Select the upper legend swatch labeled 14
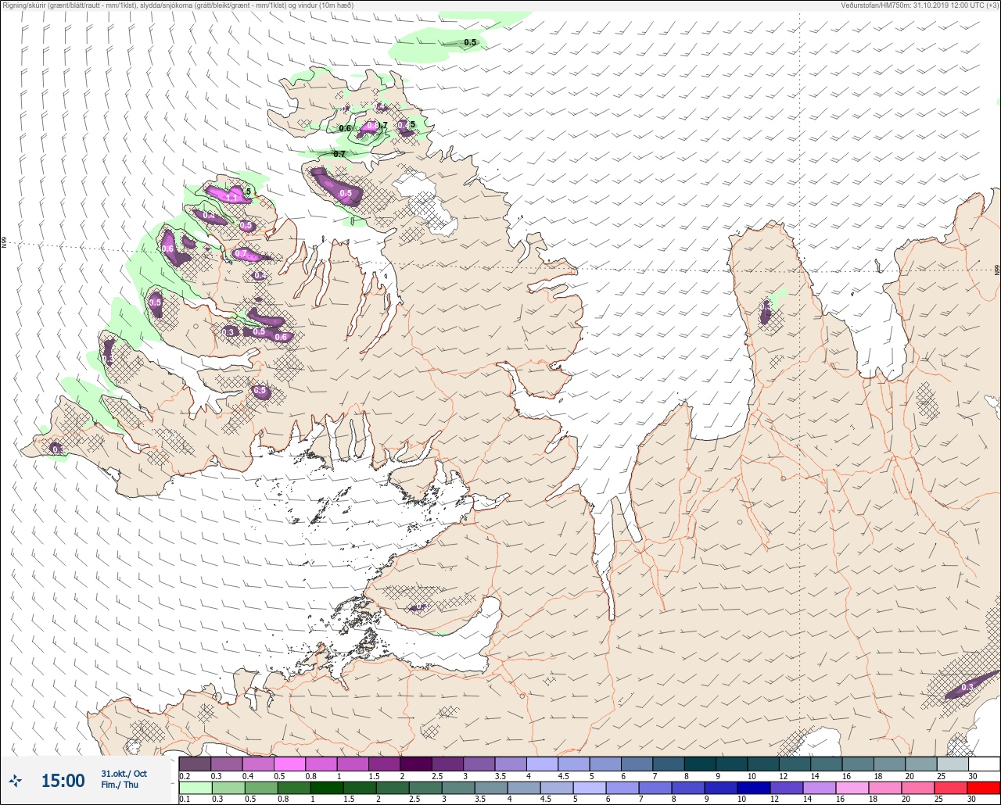1001x805 pixels. coord(826,764)
